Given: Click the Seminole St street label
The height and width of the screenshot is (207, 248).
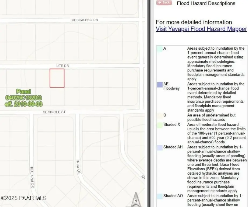Looking at the screenshot, I should 54,112.
